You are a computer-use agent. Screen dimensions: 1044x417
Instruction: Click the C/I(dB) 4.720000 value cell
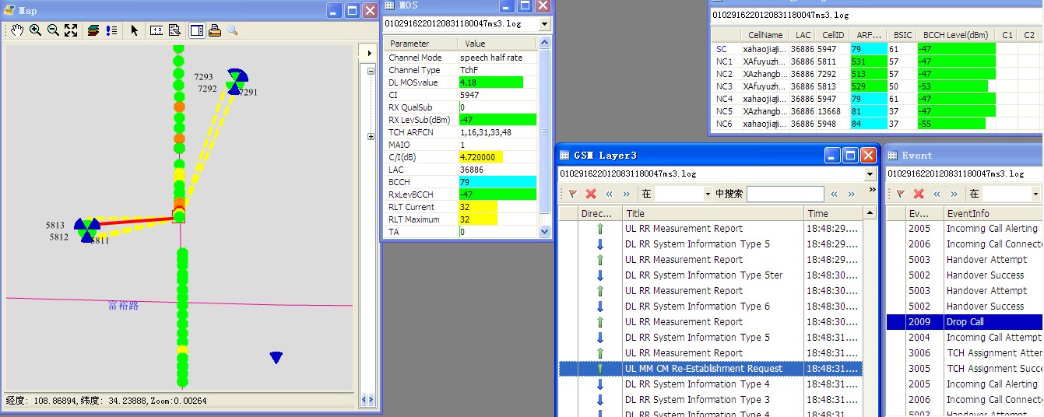click(480, 157)
